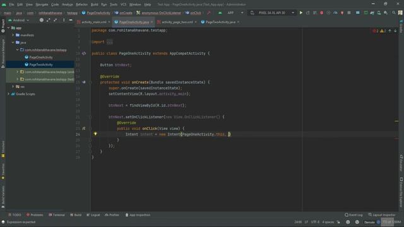This screenshot has height=227, width=404.
Task: Open the Layout Inspector
Action: click(382, 215)
